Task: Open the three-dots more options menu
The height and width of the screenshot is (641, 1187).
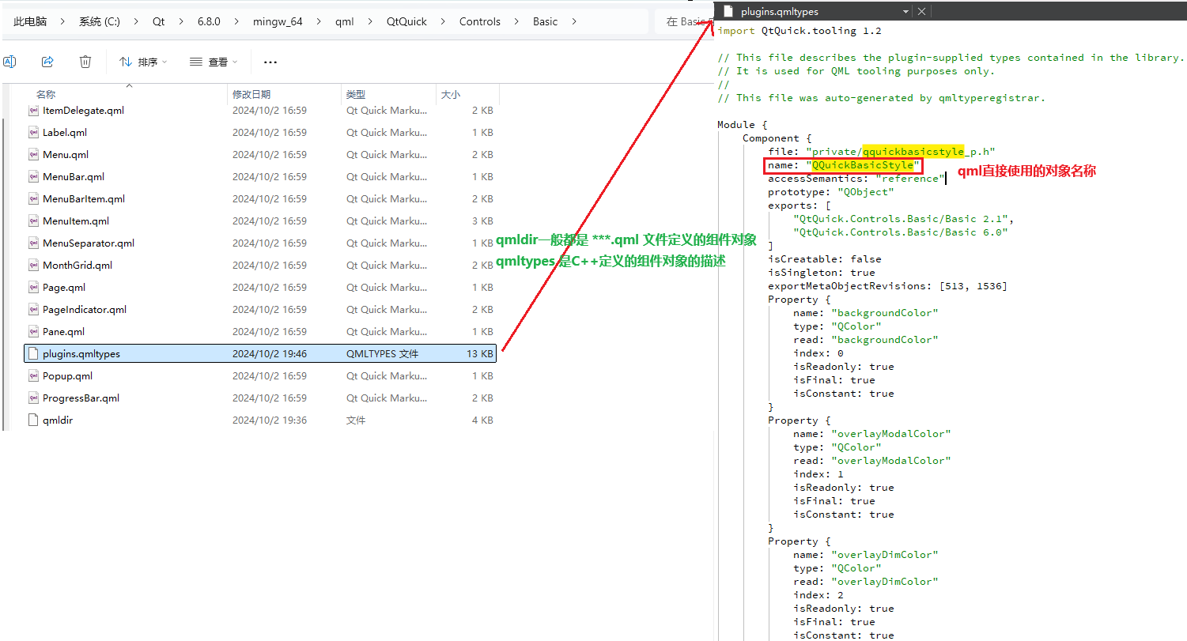Action: tap(270, 62)
